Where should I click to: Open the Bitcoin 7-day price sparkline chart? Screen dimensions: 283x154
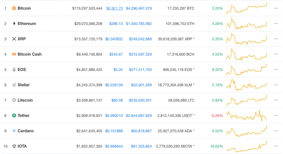point(247,8)
